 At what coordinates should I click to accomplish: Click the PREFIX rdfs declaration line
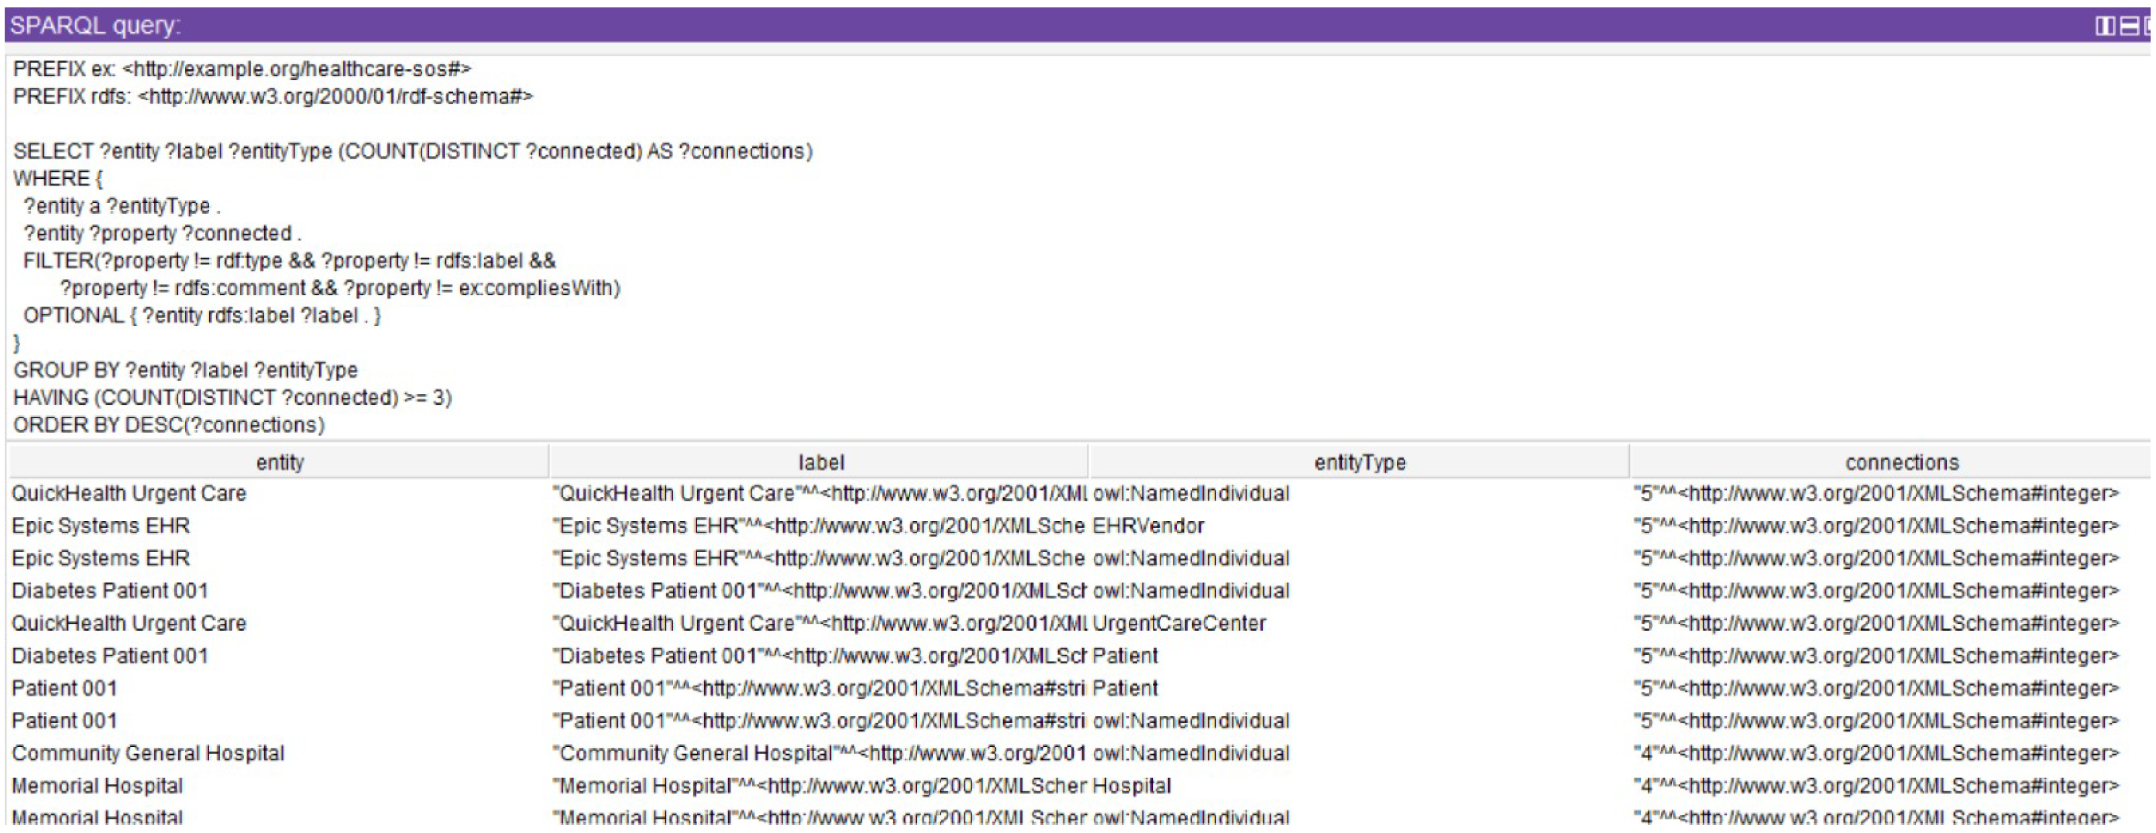coord(272,97)
